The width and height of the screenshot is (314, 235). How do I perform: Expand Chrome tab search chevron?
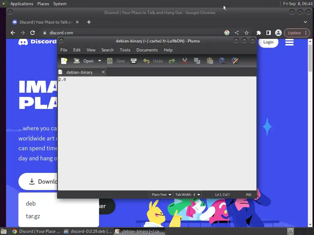tap(305, 22)
